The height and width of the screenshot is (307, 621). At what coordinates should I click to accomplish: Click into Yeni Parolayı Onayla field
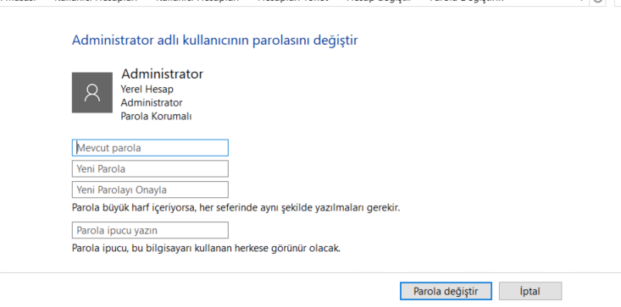[x=150, y=189]
